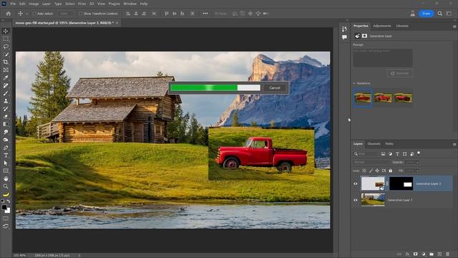Create a new adjustment layer icon
The height and width of the screenshot is (258, 458).
424,254
